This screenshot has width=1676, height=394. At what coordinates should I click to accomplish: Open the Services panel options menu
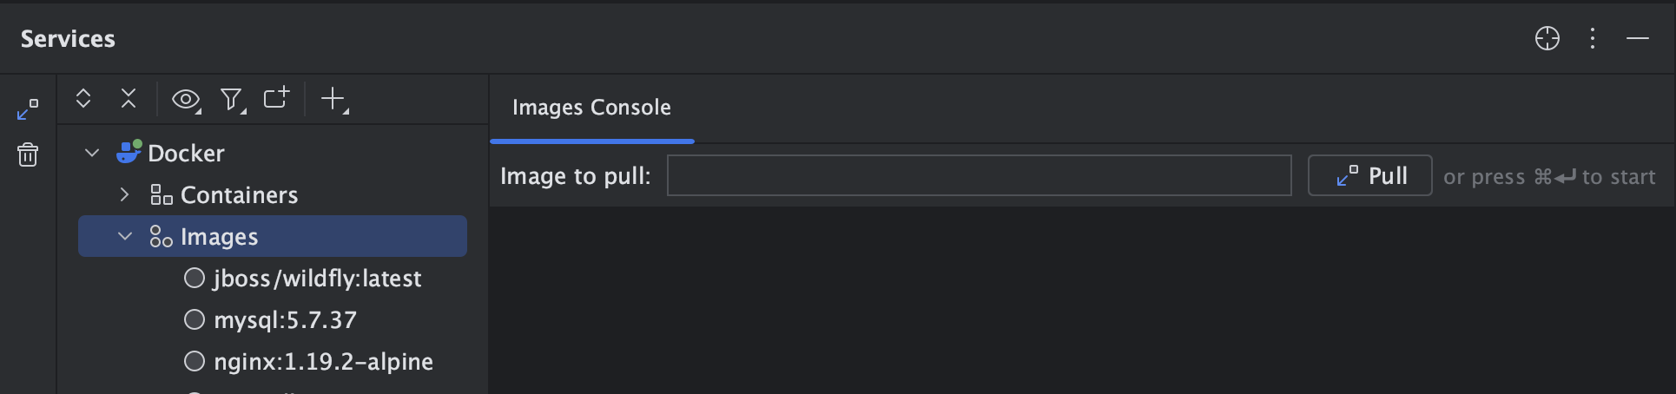point(1592,38)
